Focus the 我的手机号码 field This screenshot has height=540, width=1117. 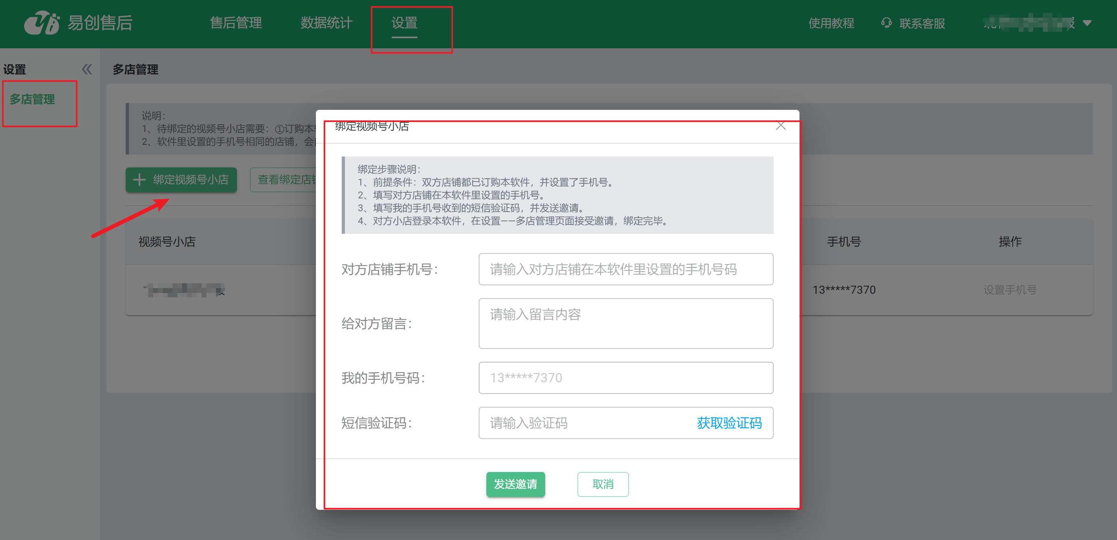click(625, 377)
